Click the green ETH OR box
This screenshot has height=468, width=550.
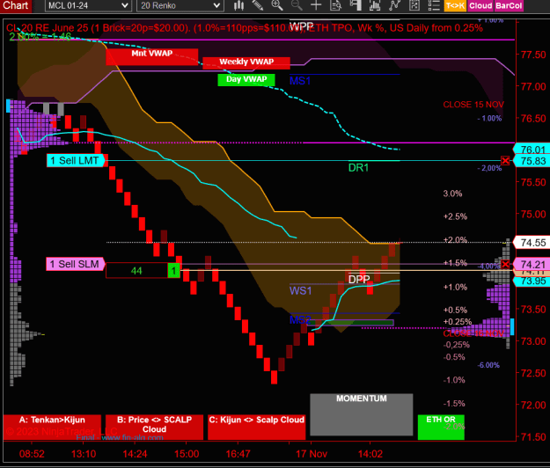pyautogui.click(x=441, y=427)
